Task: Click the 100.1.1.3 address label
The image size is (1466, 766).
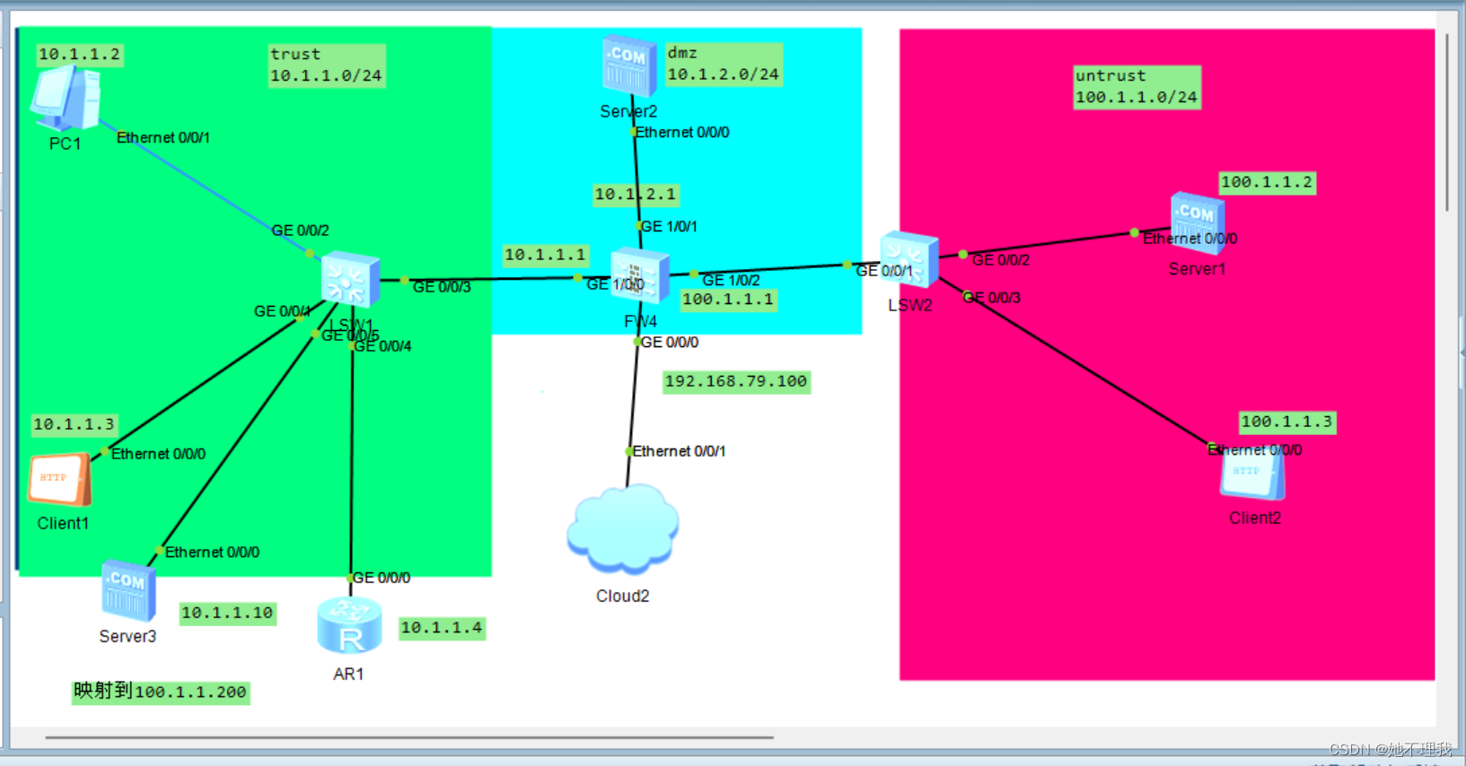Action: 1287,422
